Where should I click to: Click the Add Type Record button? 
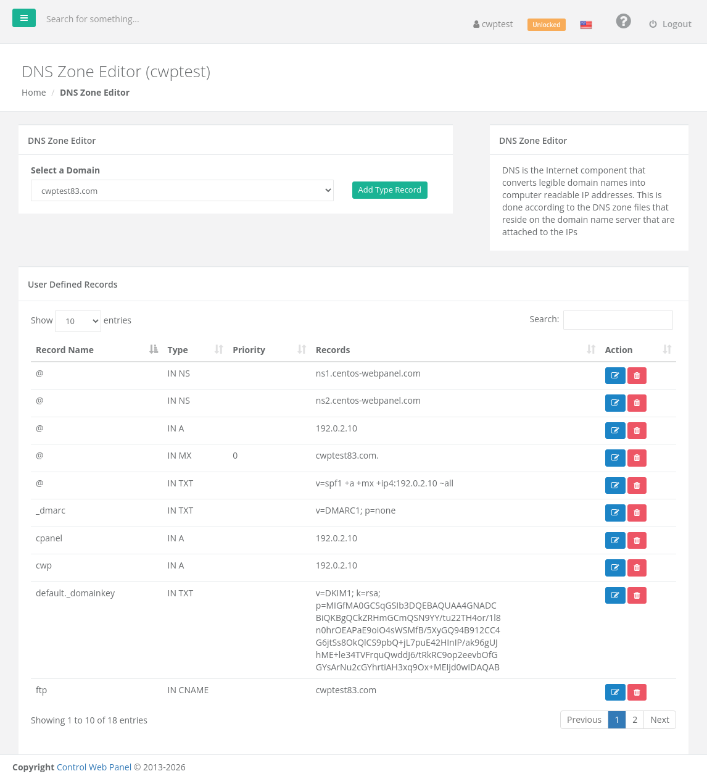pyautogui.click(x=390, y=190)
